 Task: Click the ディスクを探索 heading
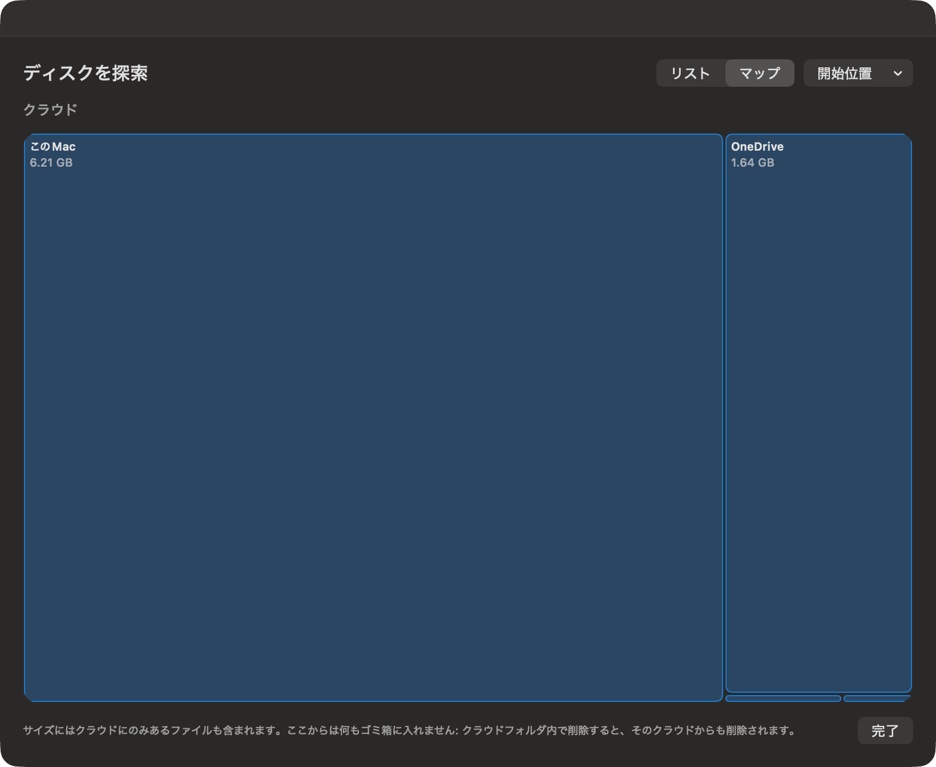[x=86, y=73]
